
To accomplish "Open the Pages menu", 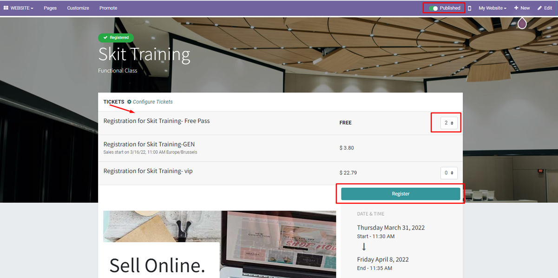I will (50, 8).
